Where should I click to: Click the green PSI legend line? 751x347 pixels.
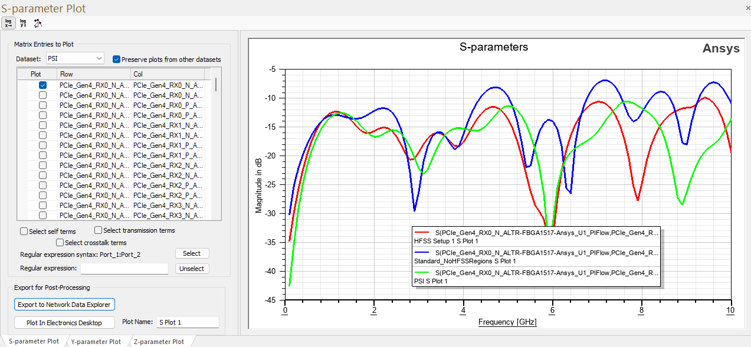tap(421, 273)
